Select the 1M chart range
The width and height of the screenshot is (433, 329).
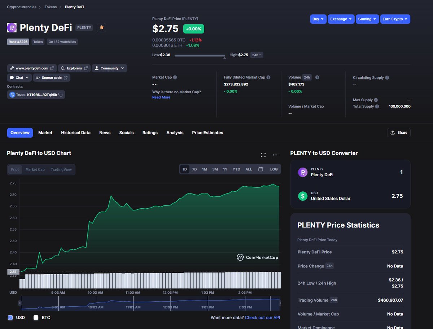point(205,169)
